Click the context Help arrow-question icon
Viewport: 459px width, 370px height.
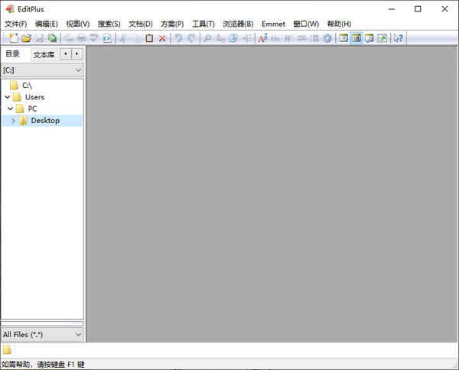click(398, 38)
